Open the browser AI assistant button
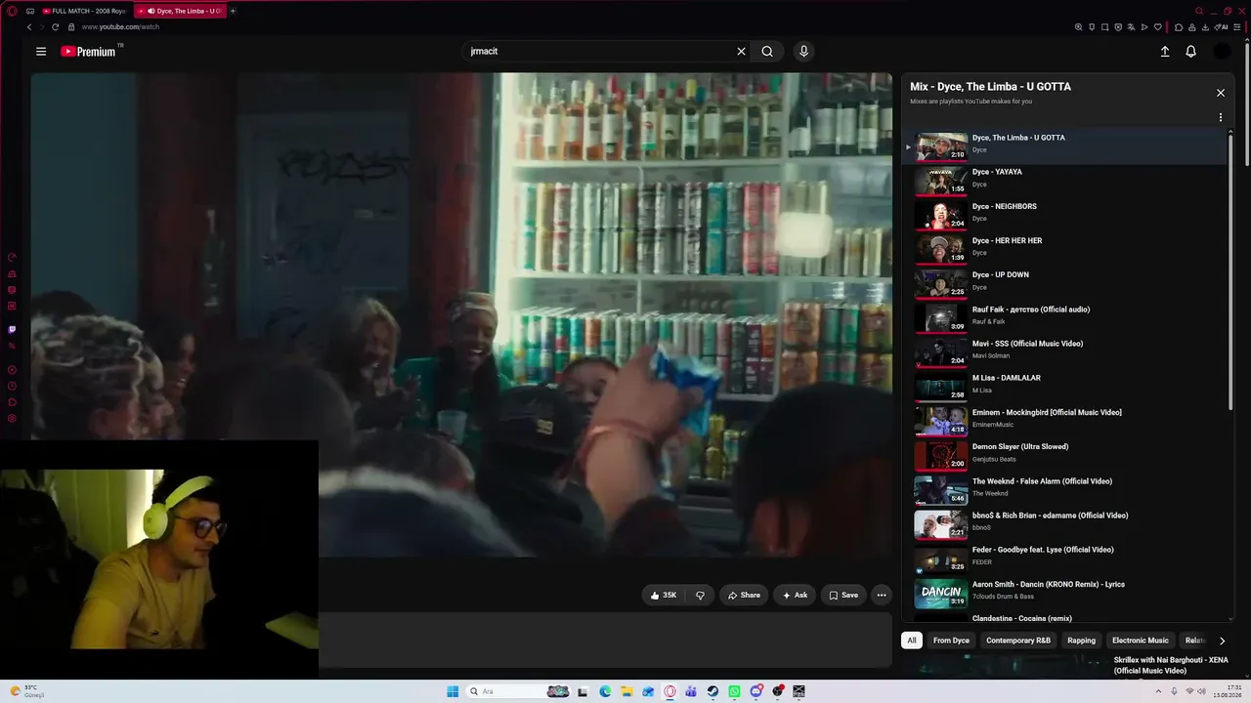Viewport: 1251px width, 703px height. (x=1221, y=26)
